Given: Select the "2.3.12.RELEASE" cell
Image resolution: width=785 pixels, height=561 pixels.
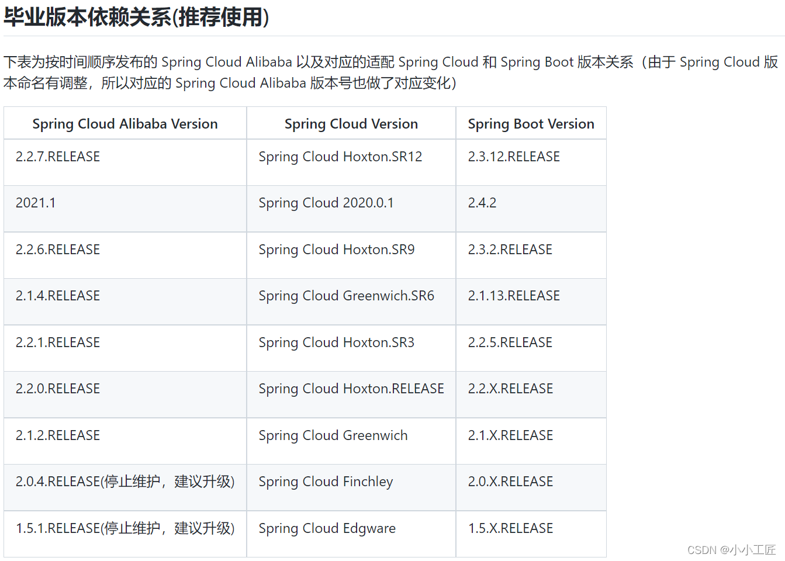Looking at the screenshot, I should (531, 162).
